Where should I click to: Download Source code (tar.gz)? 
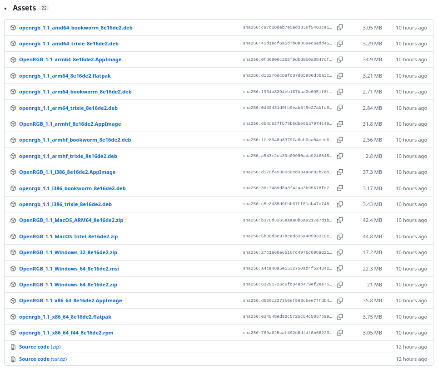tap(43, 359)
